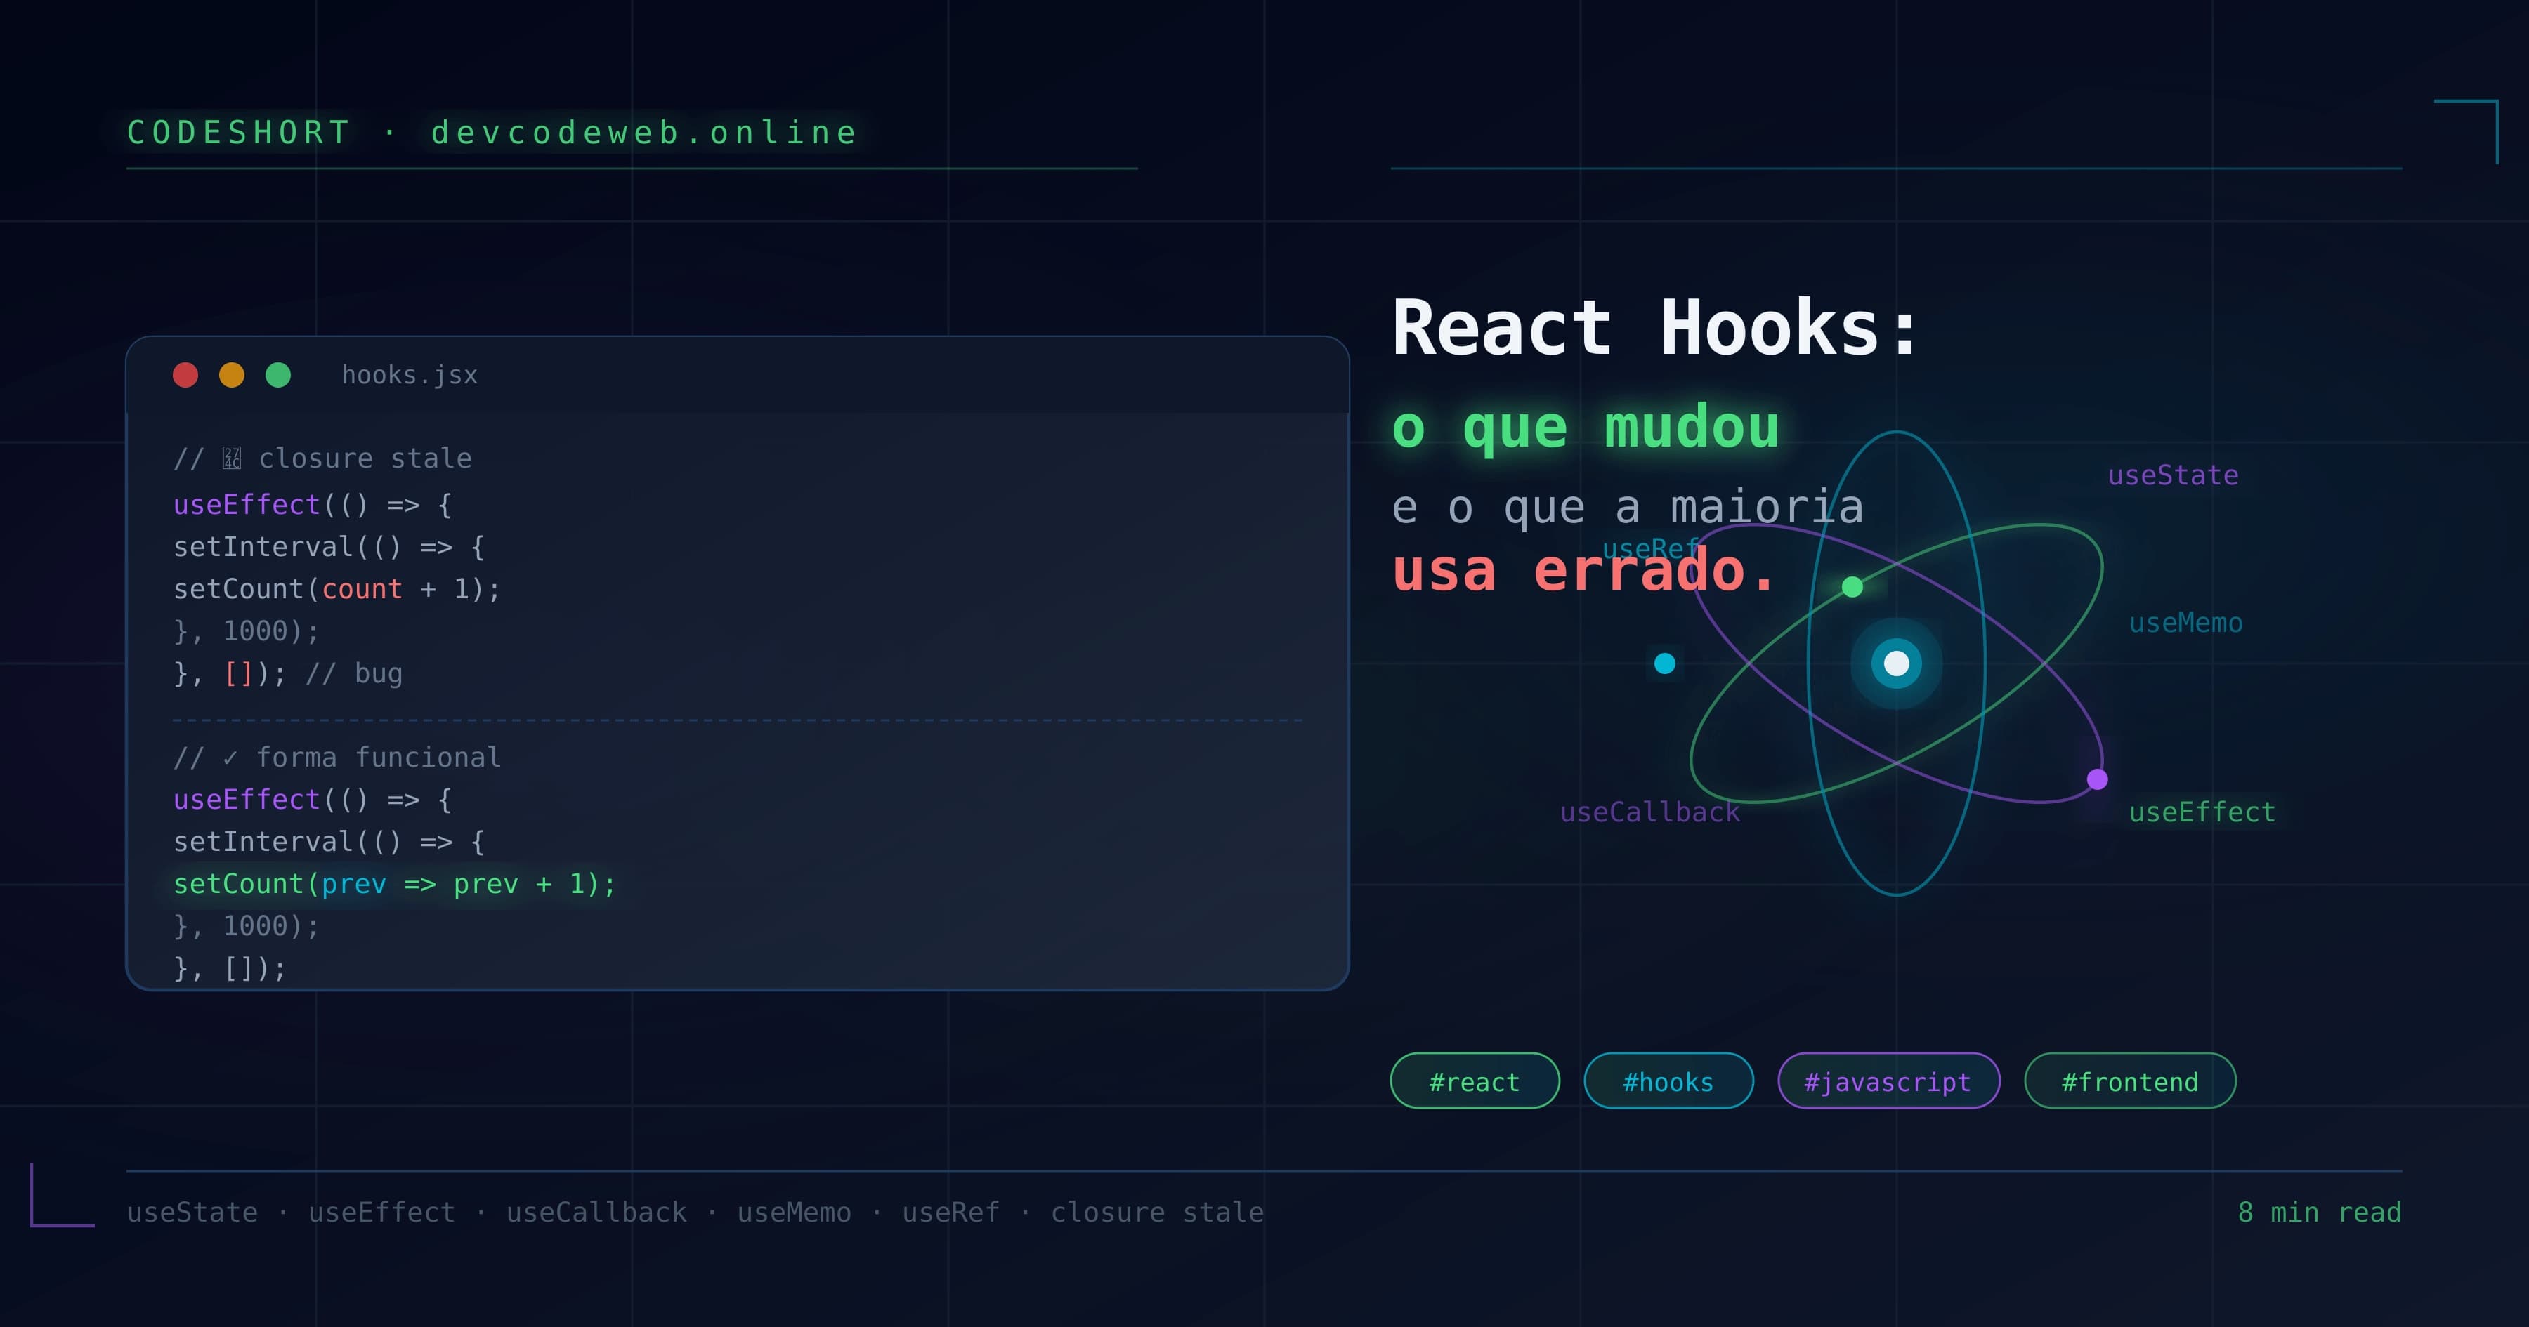Click the second 'setInterval(() => {' line
This screenshot has height=1327, width=2529.
point(329,841)
